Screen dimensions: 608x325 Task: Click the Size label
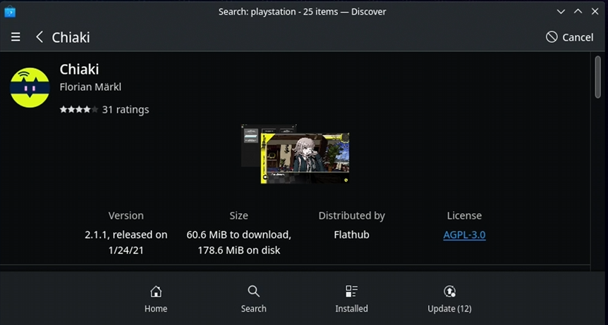239,215
